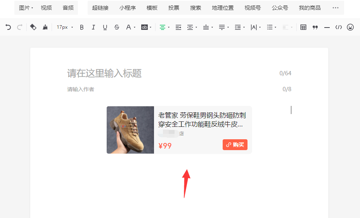The image size is (360, 218).
Task: Click the spacing before paragraph icon
Action: tap(206, 27)
